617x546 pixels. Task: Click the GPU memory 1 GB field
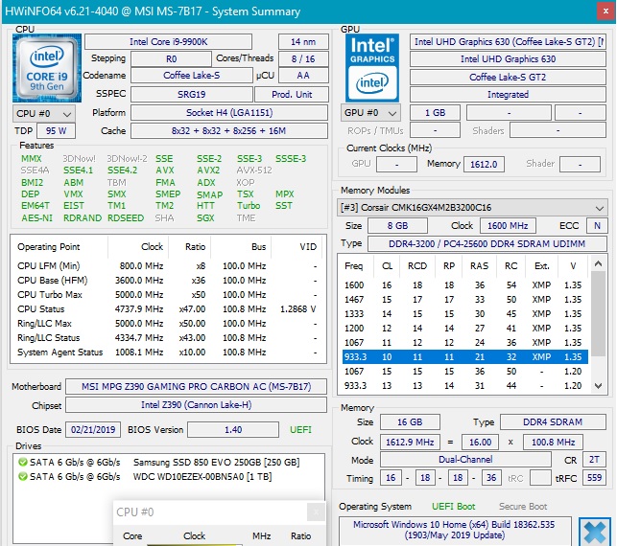[x=435, y=113]
